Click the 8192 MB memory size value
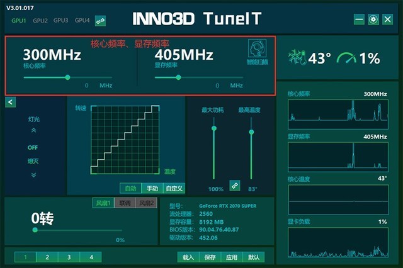 pyautogui.click(x=212, y=222)
